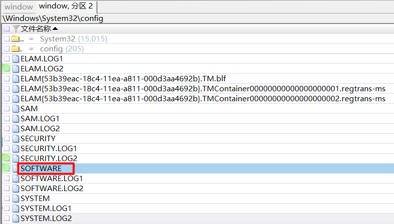The image size is (394, 224).
Task: Check the box next to SOFTWARE.LOG2
Action: [6, 189]
